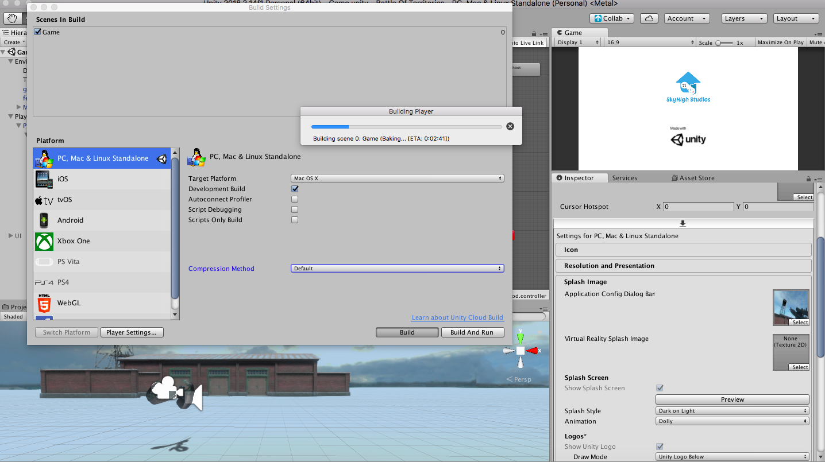Open the Inspector panel options menu

[x=818, y=178]
